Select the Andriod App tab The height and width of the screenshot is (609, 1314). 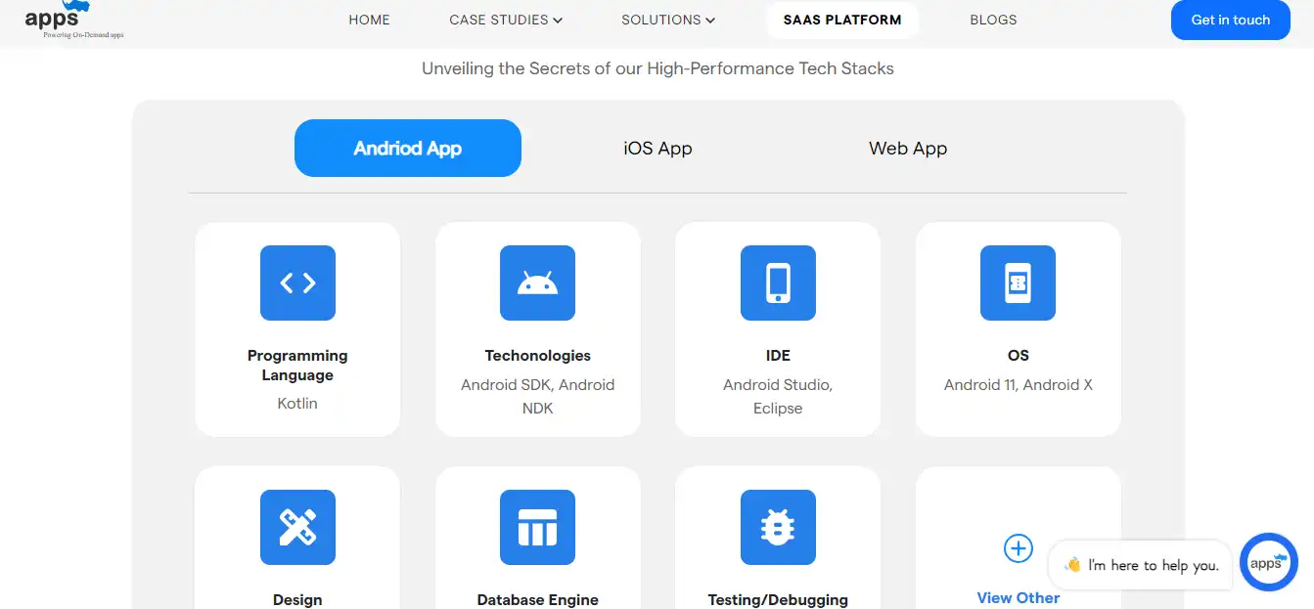point(408,149)
